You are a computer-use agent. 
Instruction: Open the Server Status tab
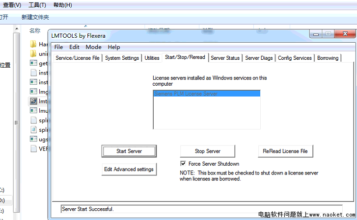(225, 58)
